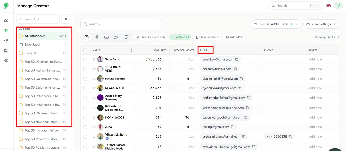
Task: Click the Add Filters button
Action: click(235, 37)
